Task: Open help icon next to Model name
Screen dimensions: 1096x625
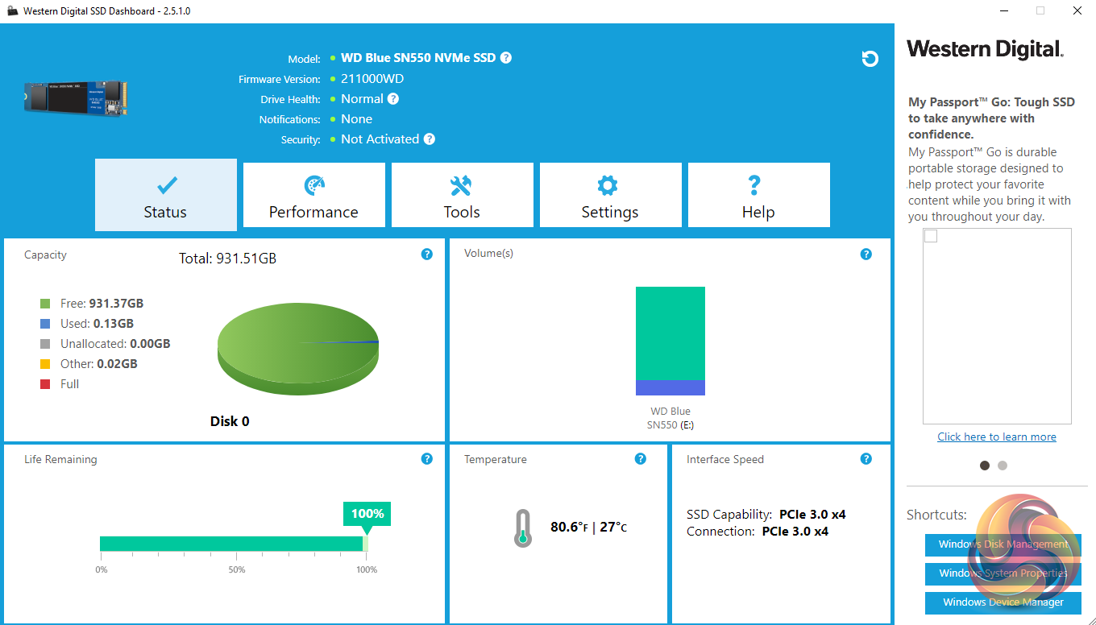Action: 506,58
